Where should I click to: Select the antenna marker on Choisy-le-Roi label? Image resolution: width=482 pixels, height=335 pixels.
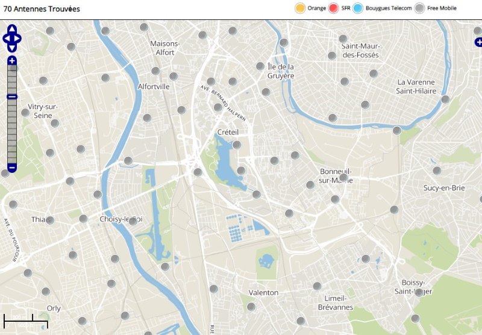pos(133,221)
